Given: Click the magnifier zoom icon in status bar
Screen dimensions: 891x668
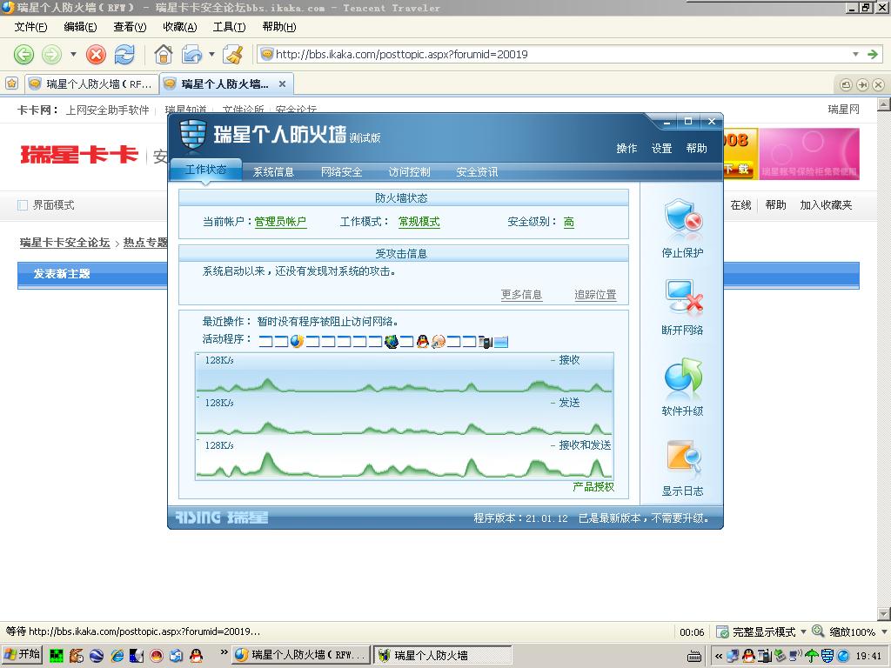Looking at the screenshot, I should pos(818,631).
